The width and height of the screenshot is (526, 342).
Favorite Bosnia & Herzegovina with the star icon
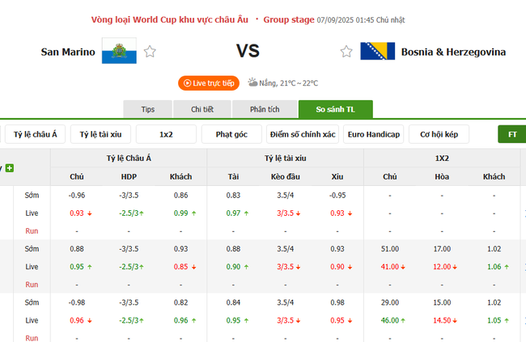[x=346, y=52]
